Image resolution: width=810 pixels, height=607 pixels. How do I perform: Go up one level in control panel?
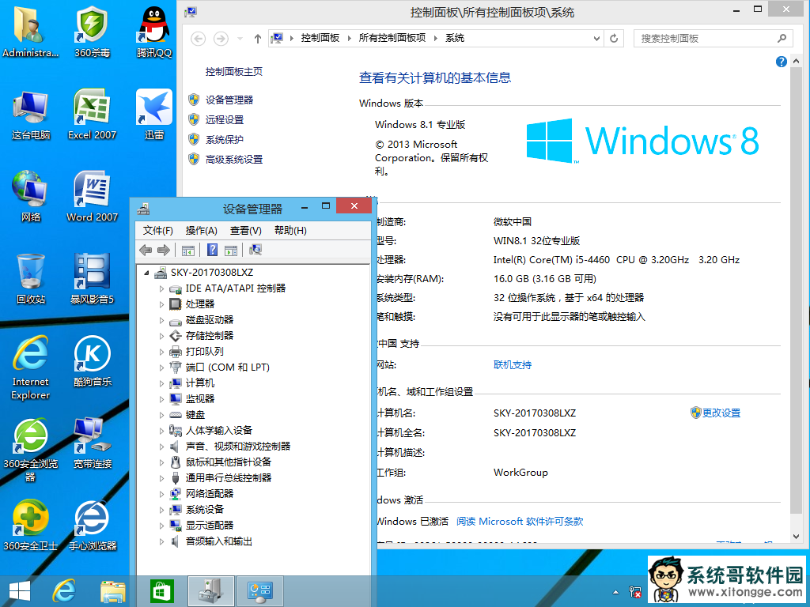pos(257,38)
